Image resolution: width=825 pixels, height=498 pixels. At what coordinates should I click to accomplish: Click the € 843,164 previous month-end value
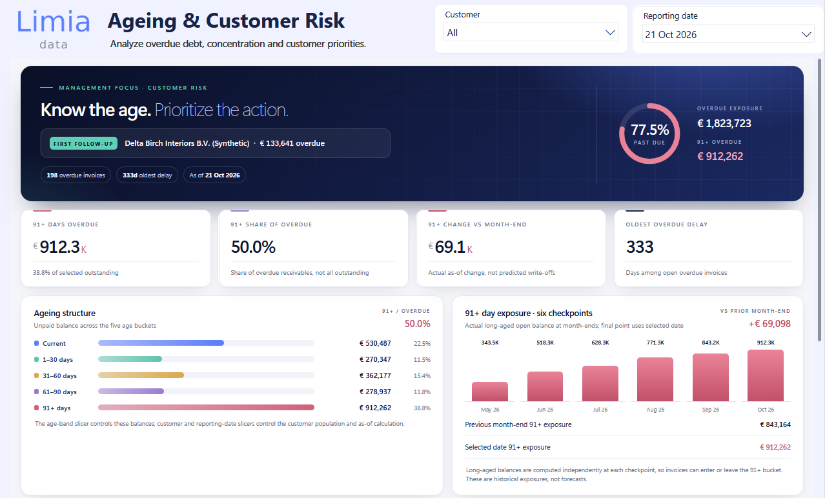775,424
